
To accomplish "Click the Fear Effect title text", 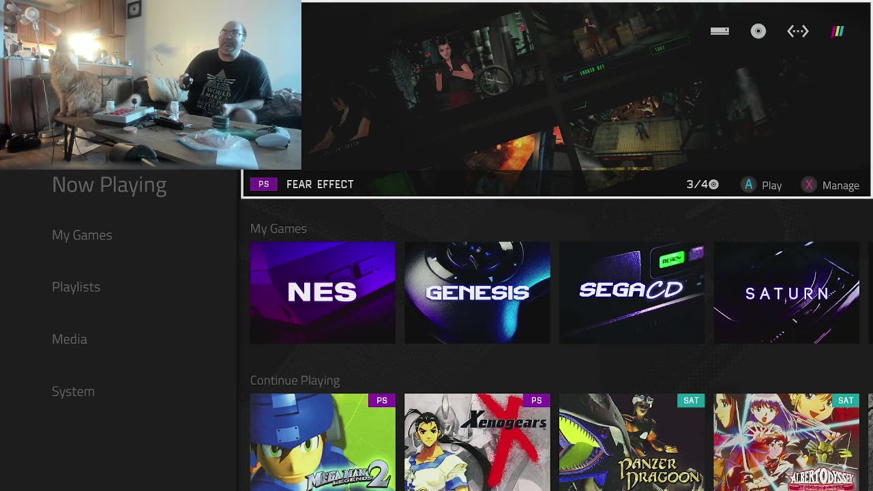I will point(320,184).
